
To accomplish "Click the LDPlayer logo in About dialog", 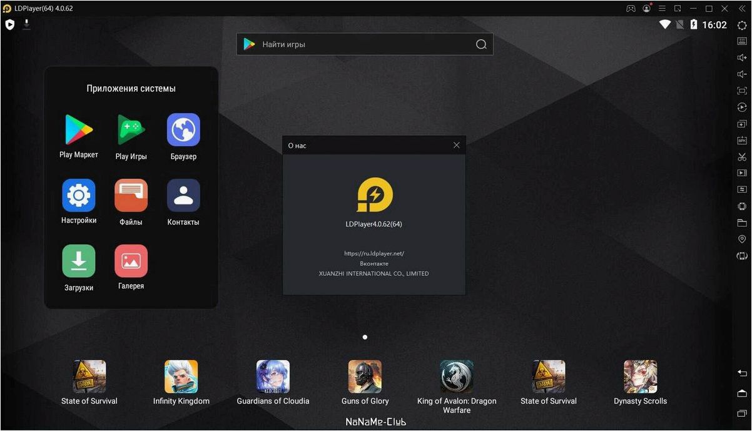I will tap(374, 195).
